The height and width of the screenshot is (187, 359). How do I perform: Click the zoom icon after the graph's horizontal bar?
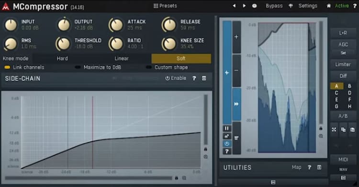pyautogui.click(x=184, y=178)
